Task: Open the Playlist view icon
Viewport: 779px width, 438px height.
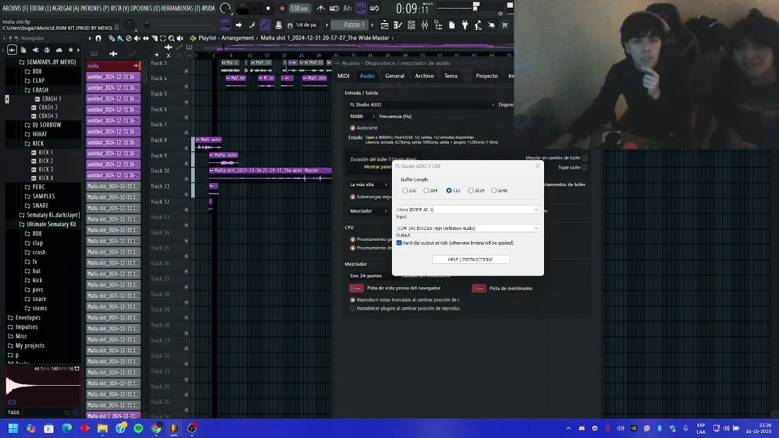Action: [x=385, y=25]
